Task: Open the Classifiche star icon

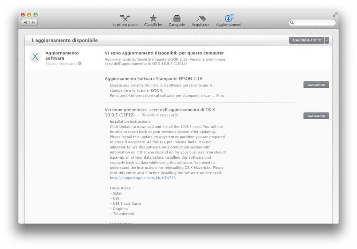Action: coord(153,18)
